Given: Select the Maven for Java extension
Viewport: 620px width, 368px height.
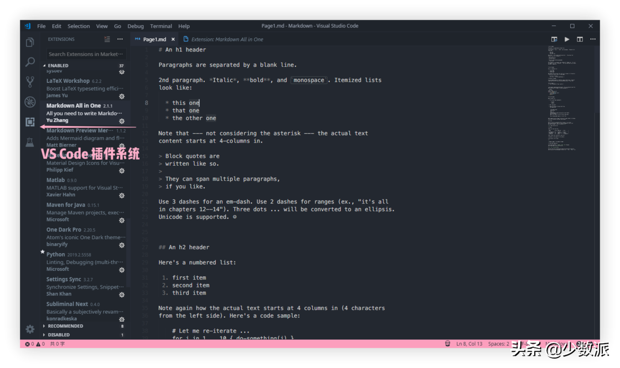Looking at the screenshot, I should tap(85, 212).
